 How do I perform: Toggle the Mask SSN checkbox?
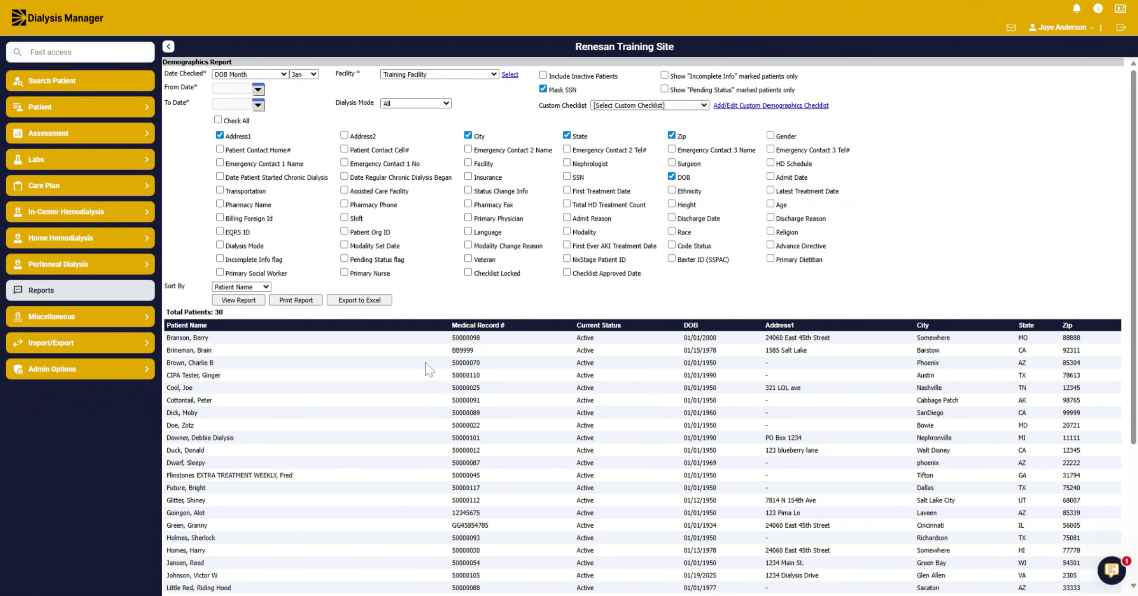(x=543, y=89)
